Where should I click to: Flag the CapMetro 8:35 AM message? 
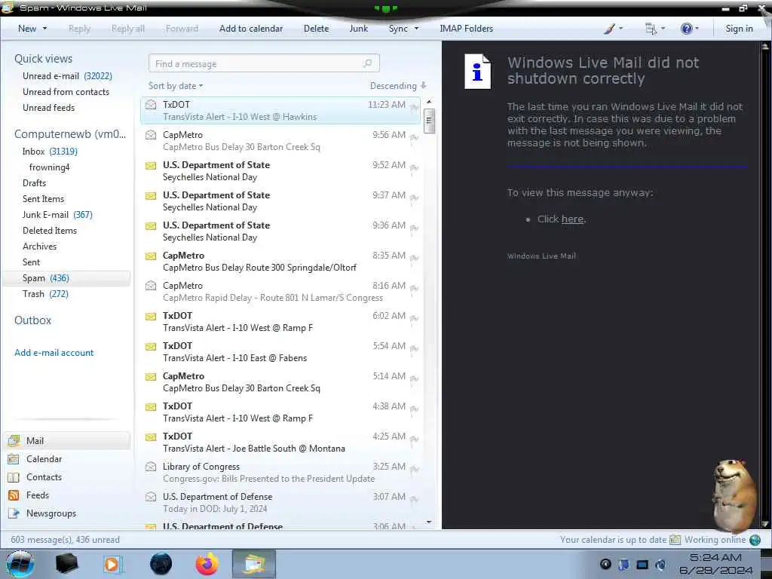coord(414,258)
